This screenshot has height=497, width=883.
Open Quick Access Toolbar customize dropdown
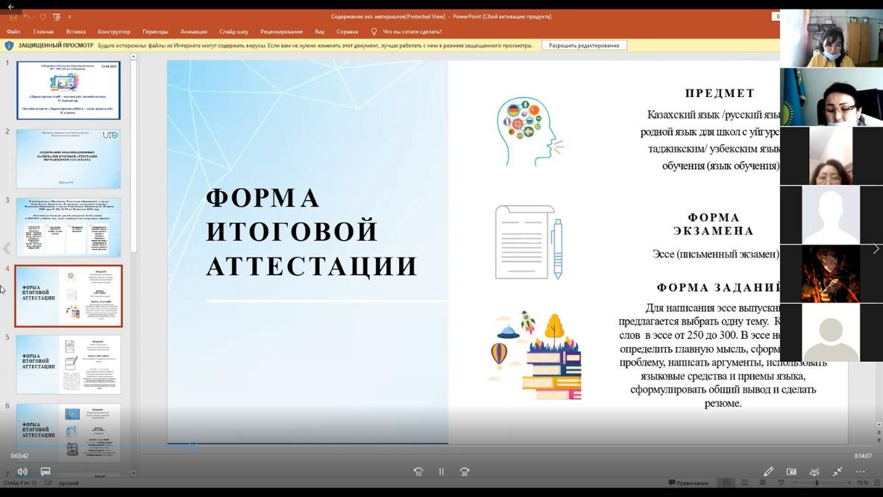(69, 16)
